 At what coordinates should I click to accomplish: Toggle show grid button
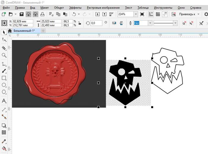pyautogui.click(x=158, y=14)
